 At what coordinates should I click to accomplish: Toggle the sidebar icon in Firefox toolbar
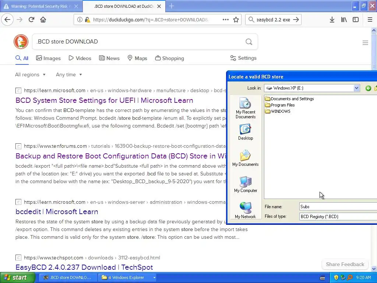pos(356,20)
